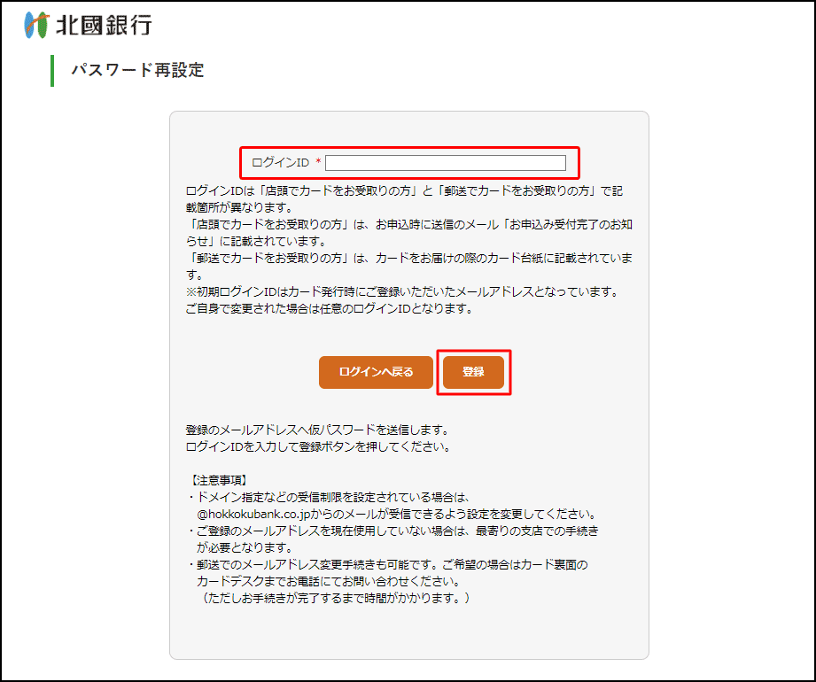The image size is (816, 682).
Task: Click the ご自身で変更された場合 text line
Action: (330, 308)
